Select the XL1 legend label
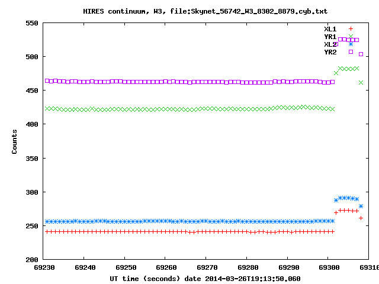This screenshot has width=379, height=284. [x=330, y=29]
